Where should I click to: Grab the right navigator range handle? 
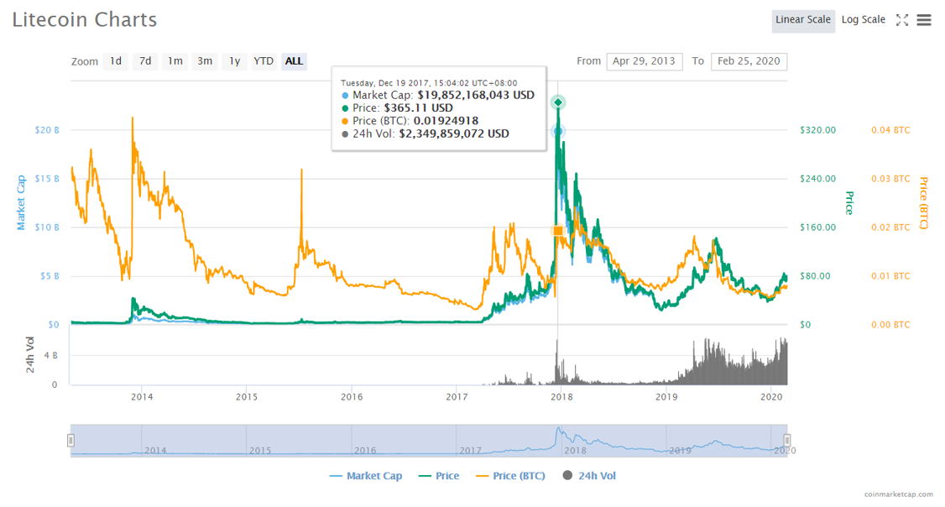(787, 440)
